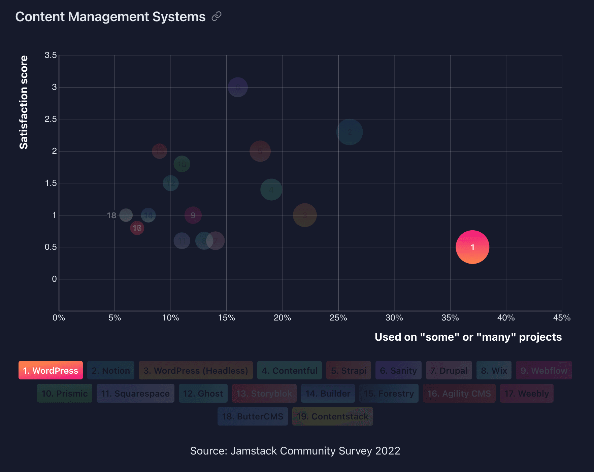Click the "3.5" y-axis tick label

click(x=51, y=55)
